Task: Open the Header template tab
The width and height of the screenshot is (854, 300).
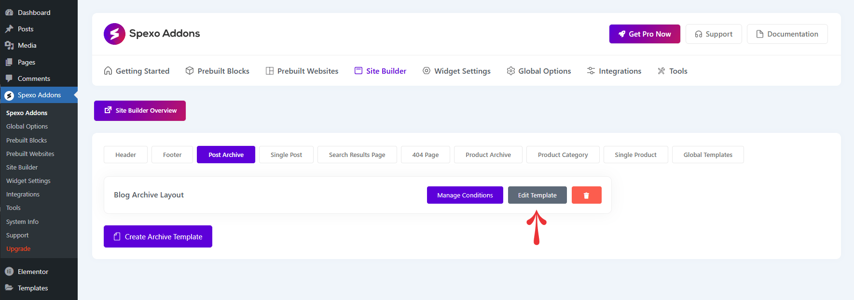Action: coord(125,155)
